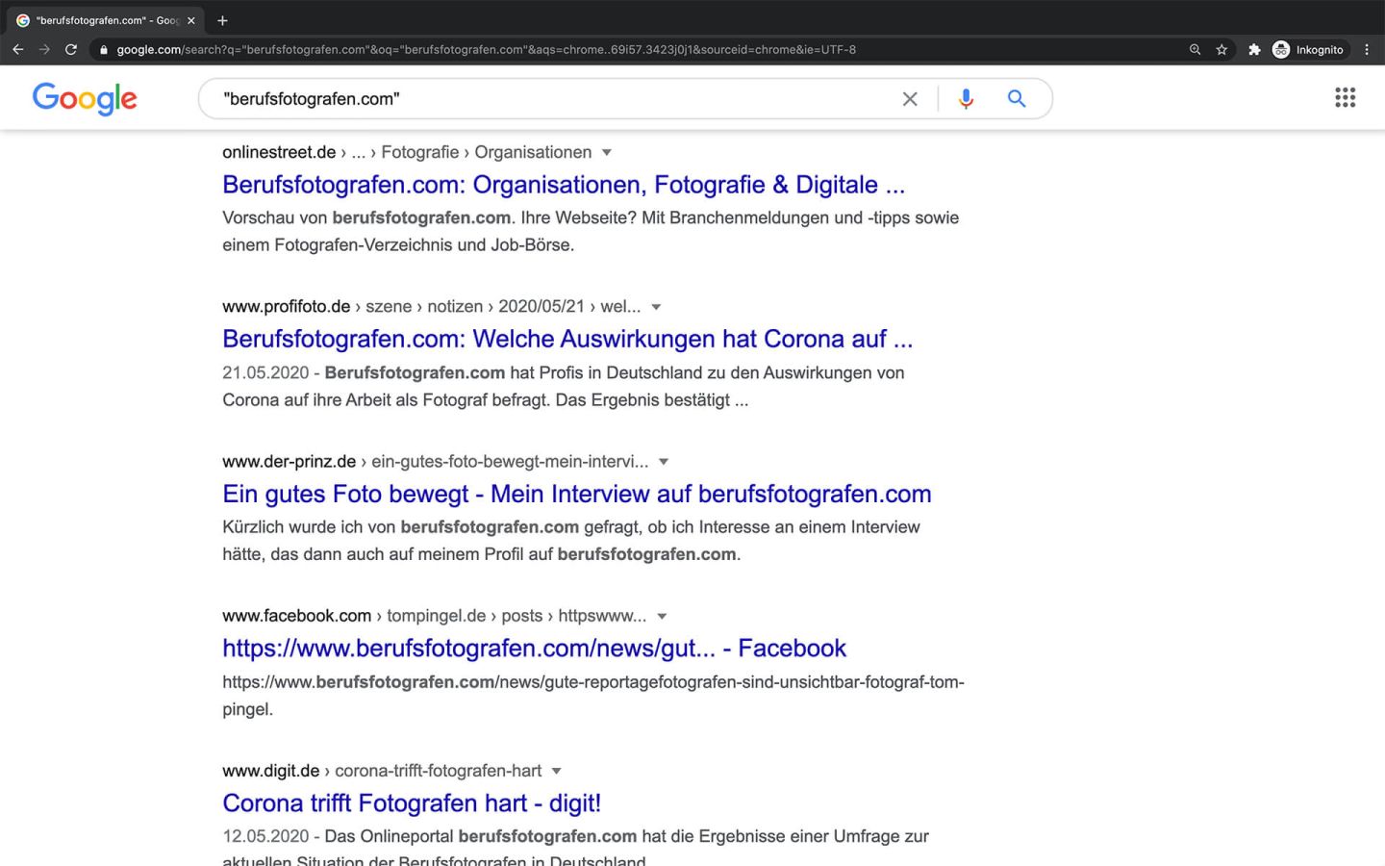Open result 'Ein gutes Foto bewegt' interview
The height and width of the screenshot is (866, 1385).
[577, 494]
